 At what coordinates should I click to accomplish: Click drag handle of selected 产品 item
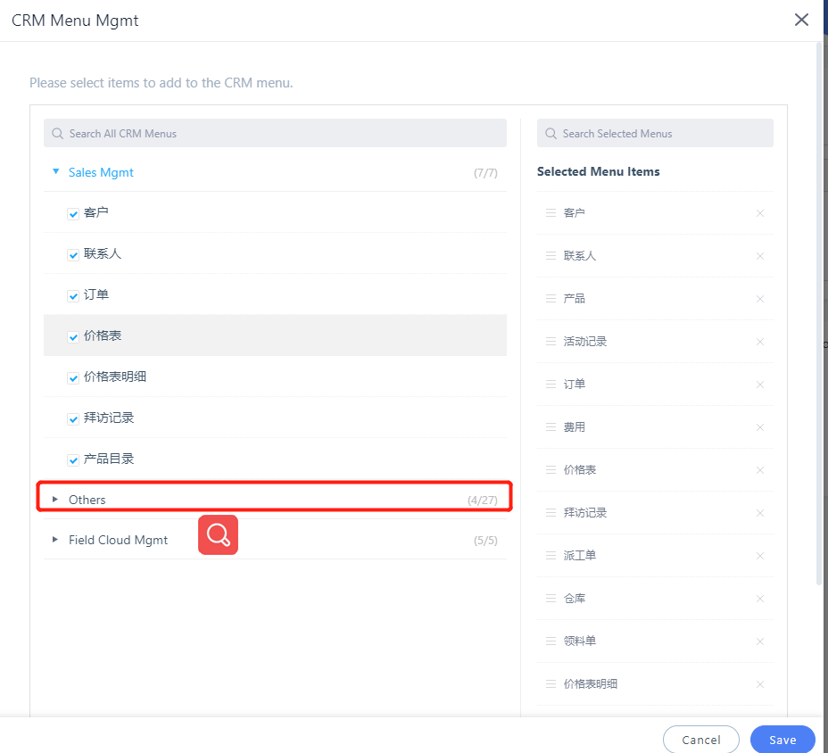click(x=551, y=298)
